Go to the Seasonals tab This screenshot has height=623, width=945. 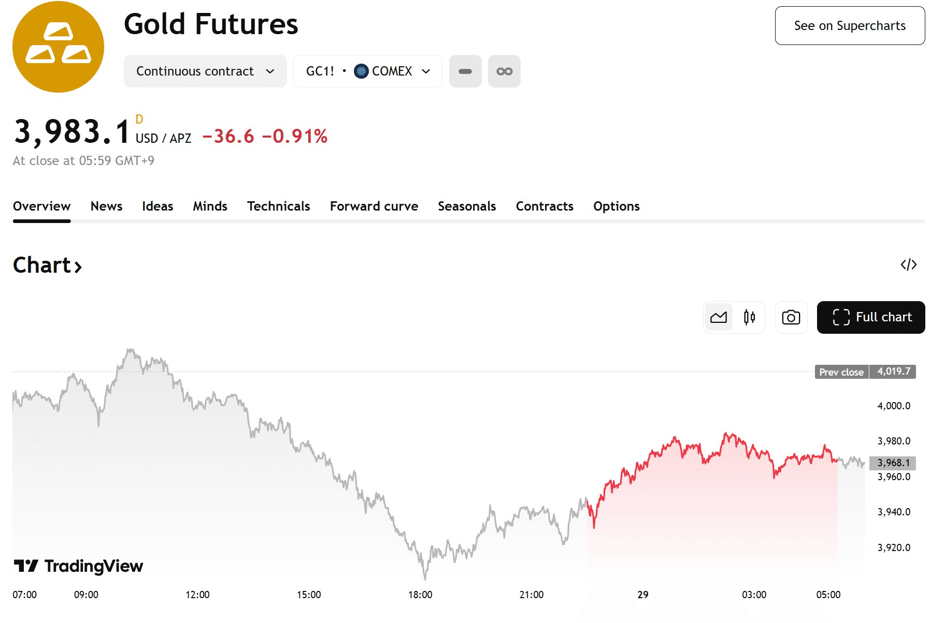coord(467,206)
